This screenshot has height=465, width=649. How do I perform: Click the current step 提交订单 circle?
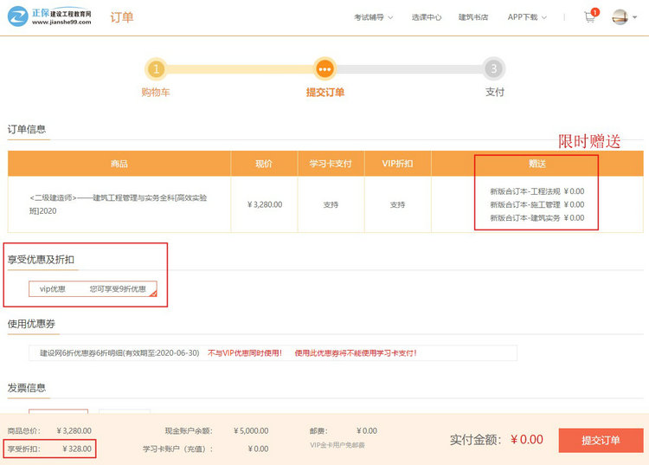click(x=324, y=68)
